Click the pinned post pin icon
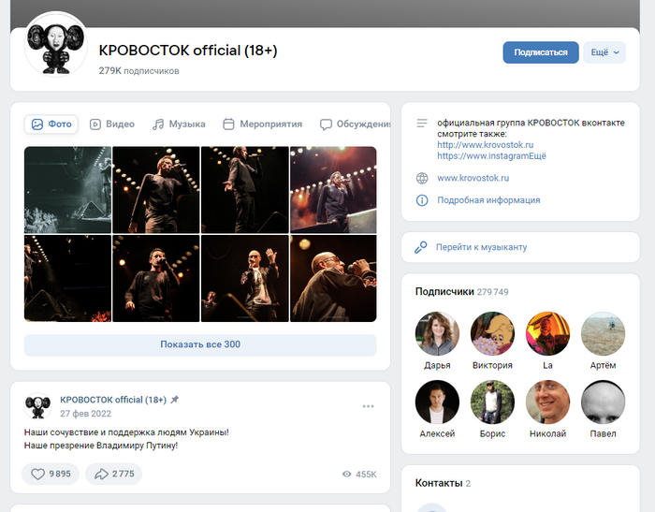655x512 pixels. pyautogui.click(x=175, y=400)
